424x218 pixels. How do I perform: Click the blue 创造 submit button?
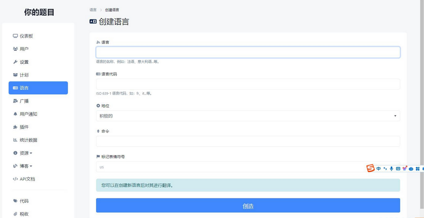tap(248, 206)
